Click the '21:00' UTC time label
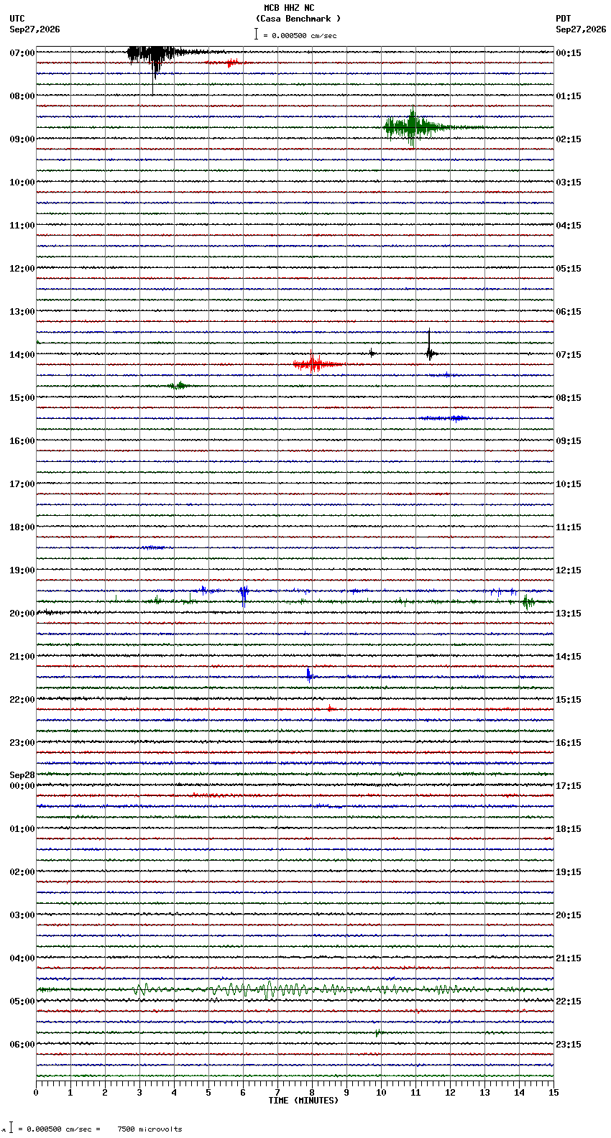Viewport: 611px width, 1138px height. tap(22, 657)
